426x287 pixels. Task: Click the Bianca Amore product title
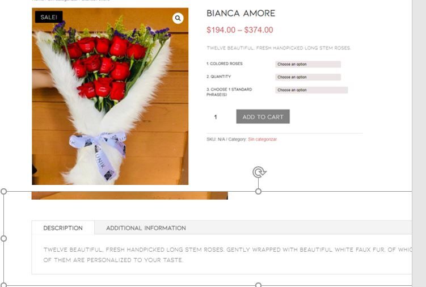pos(241,13)
